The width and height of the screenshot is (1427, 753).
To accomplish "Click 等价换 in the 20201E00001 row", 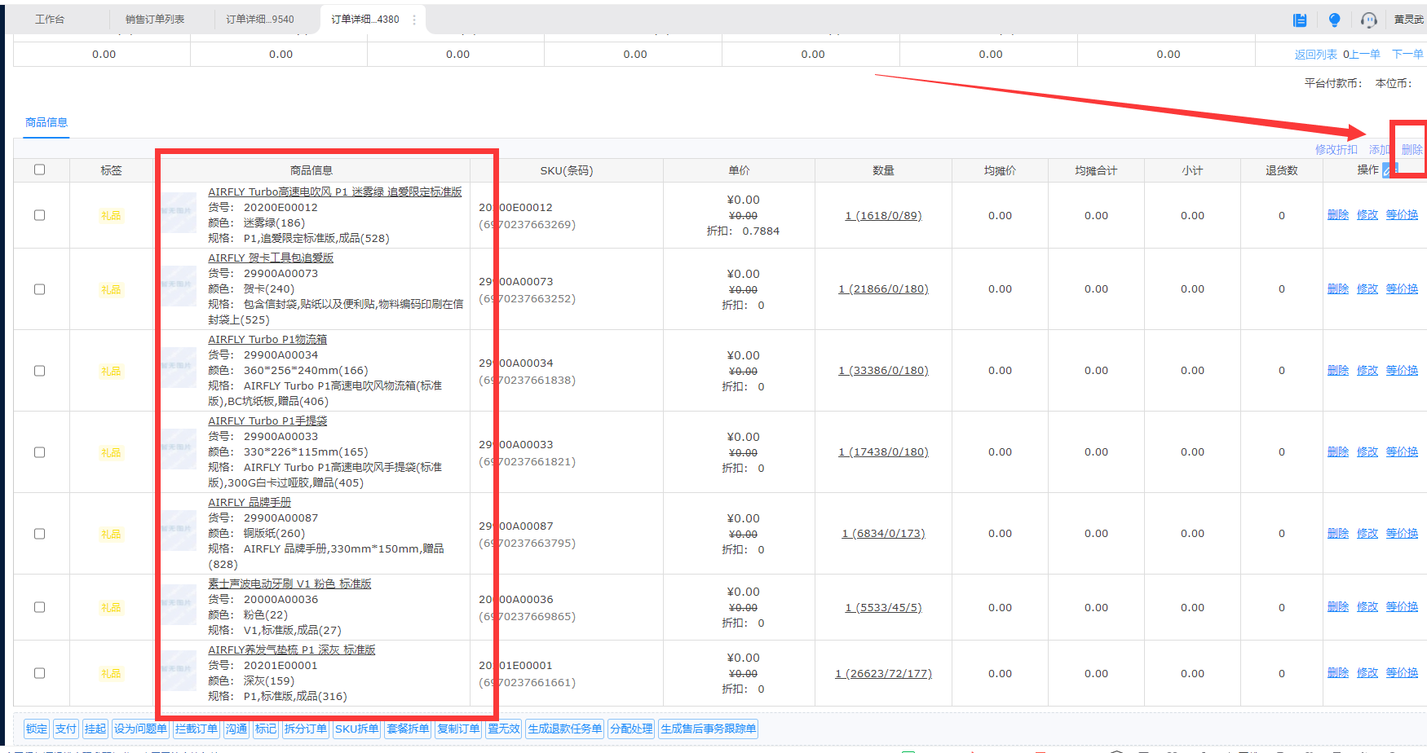I will (x=1402, y=673).
